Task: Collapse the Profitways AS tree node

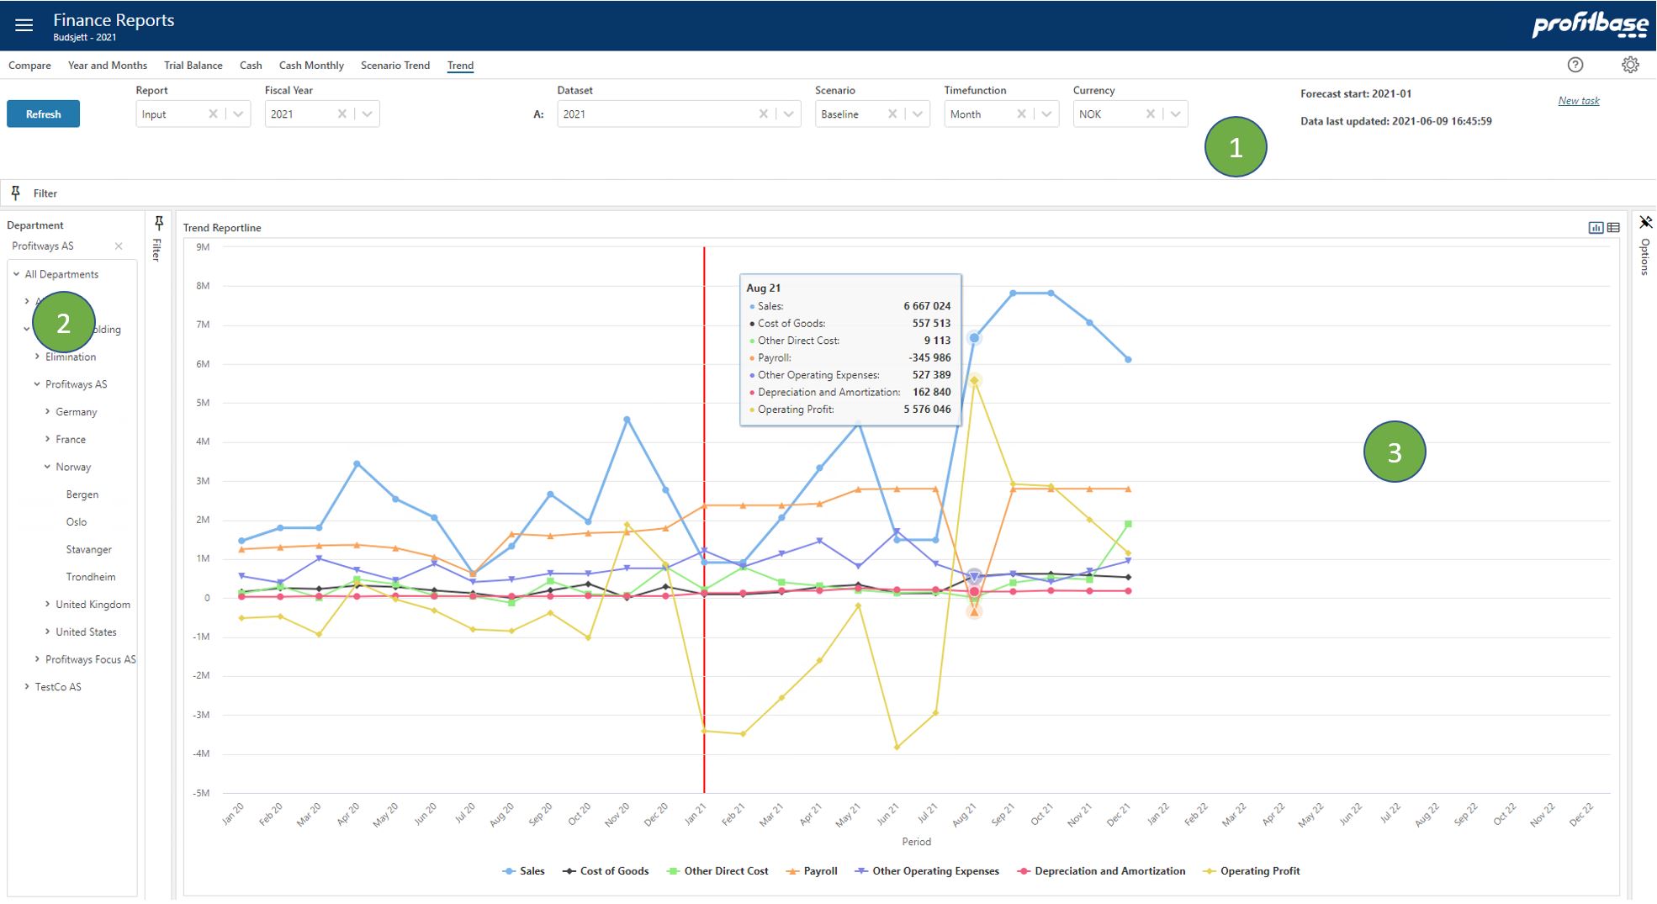Action: [37, 384]
